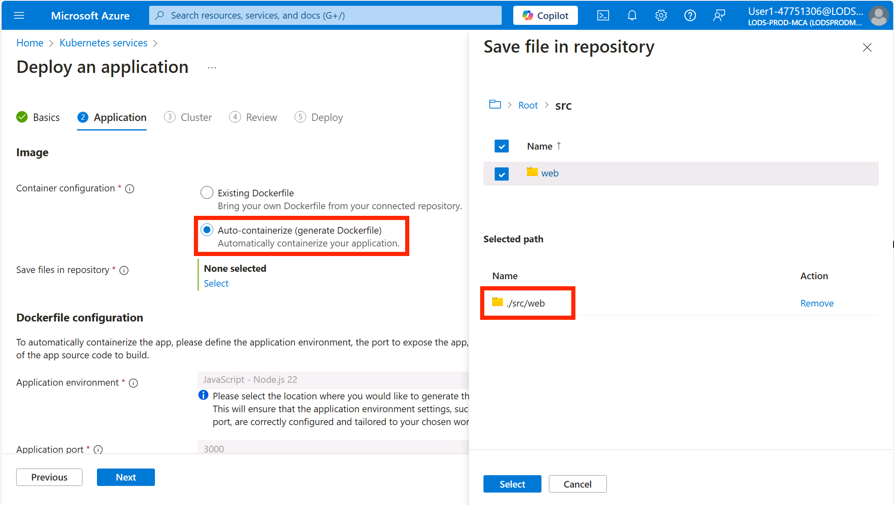
Task: Remove the ./src/web selected path
Action: [817, 303]
